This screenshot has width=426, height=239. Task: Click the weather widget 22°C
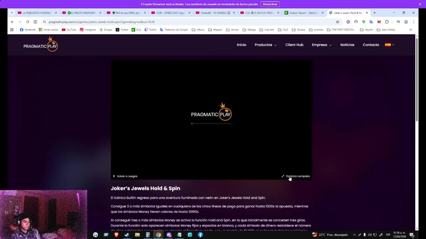[330, 235]
